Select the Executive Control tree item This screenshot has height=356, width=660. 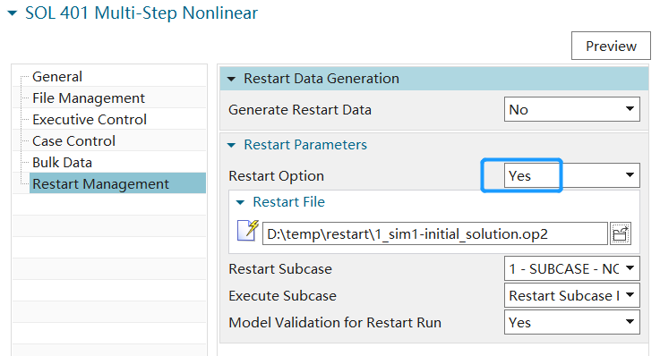click(x=90, y=119)
